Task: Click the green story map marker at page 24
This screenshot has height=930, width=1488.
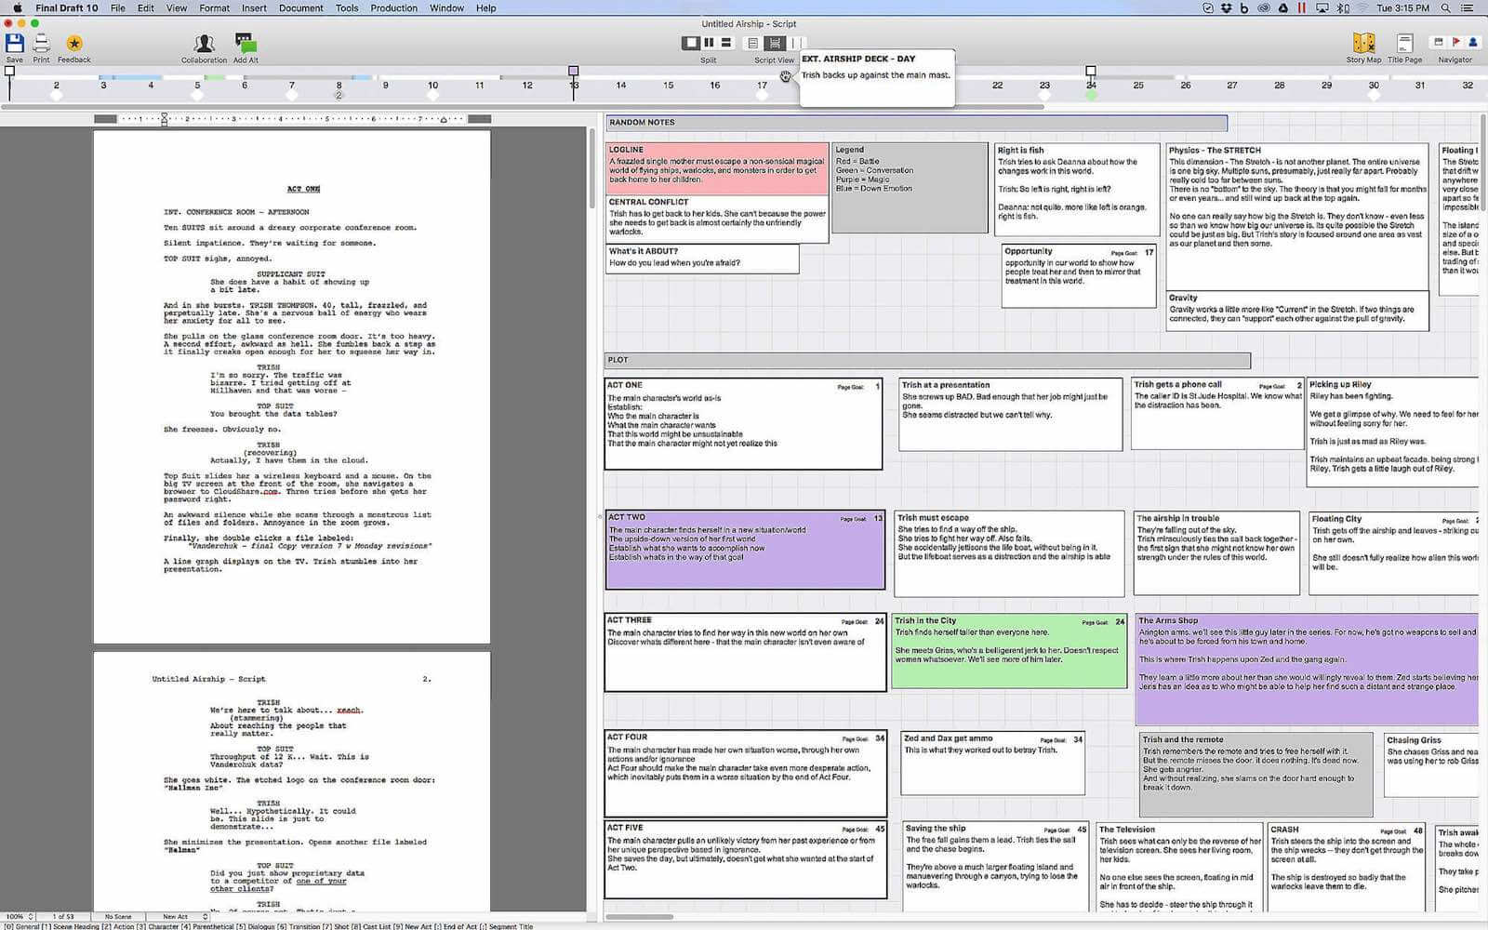Action: click(x=1091, y=96)
